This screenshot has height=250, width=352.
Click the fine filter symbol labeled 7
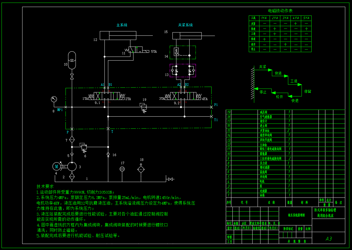click(72, 140)
